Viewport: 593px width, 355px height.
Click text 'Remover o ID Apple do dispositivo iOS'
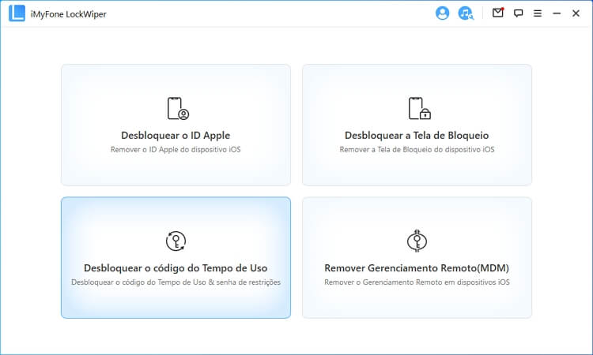(x=176, y=150)
